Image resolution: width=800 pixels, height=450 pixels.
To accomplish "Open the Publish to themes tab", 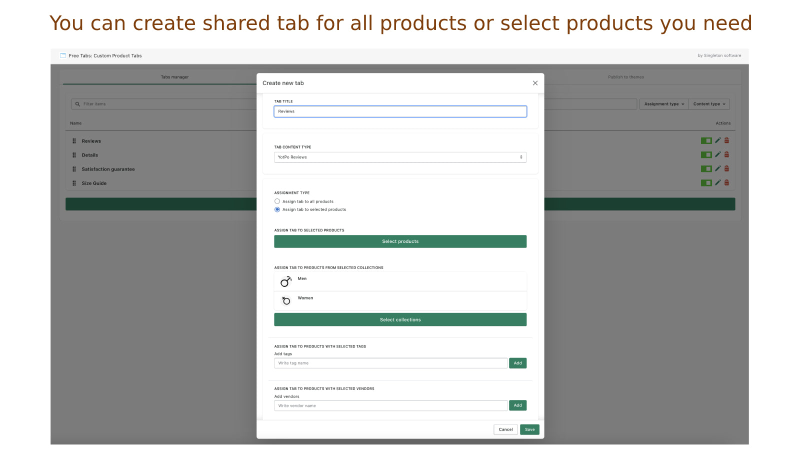I will point(625,77).
